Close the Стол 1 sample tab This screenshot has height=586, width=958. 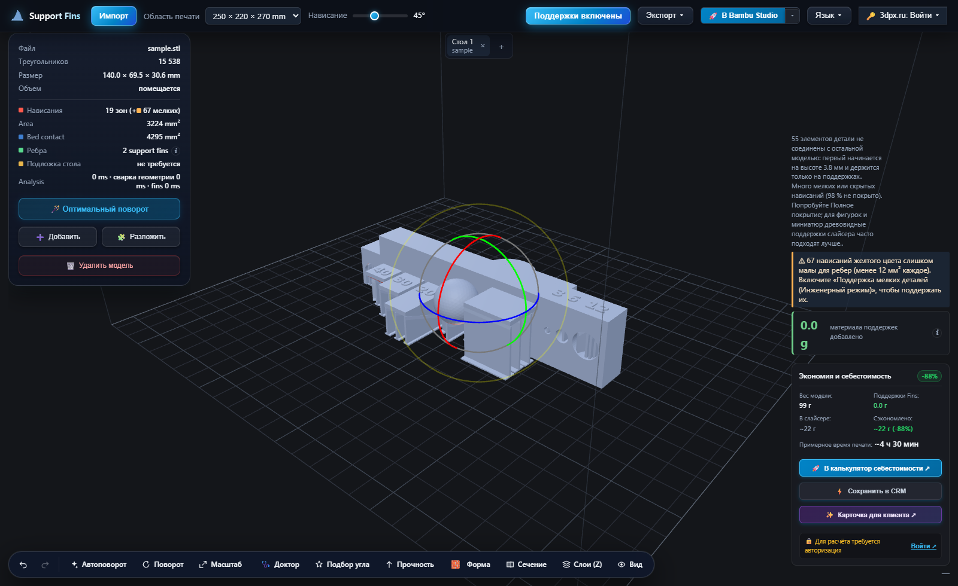click(x=483, y=45)
